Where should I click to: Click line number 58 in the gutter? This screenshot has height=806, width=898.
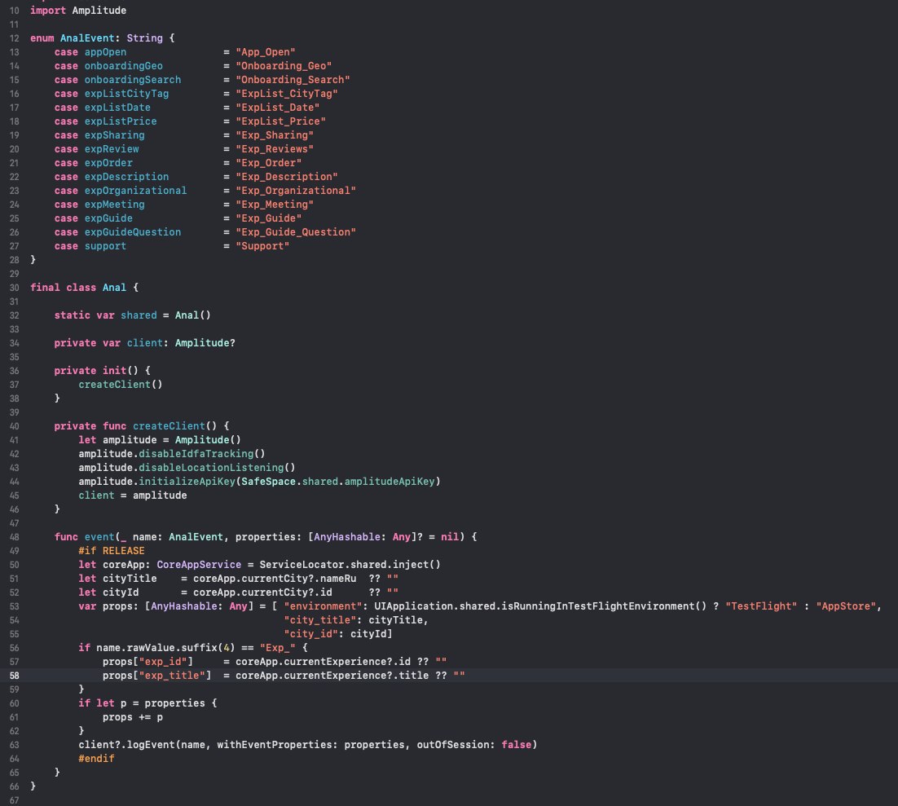15,676
